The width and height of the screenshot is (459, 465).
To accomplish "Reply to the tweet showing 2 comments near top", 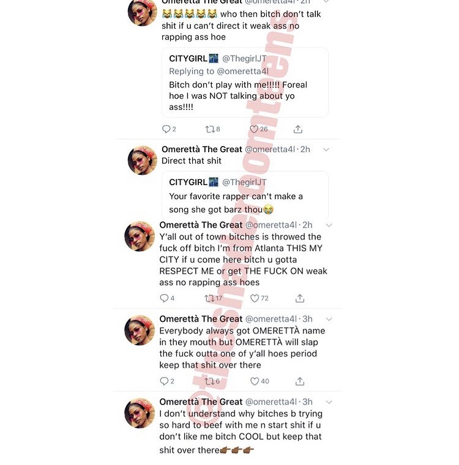I will point(166,130).
